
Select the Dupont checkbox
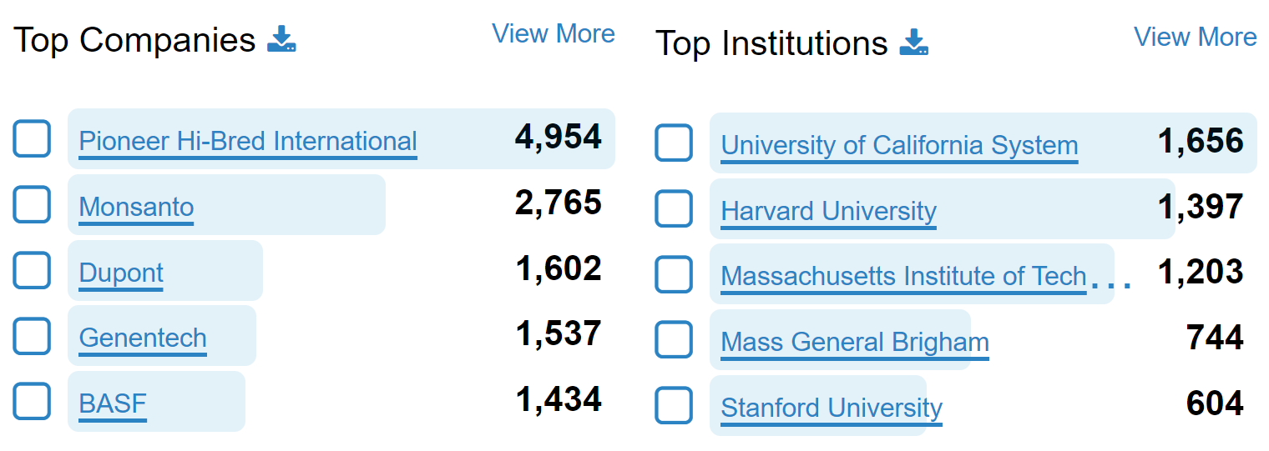[32, 270]
